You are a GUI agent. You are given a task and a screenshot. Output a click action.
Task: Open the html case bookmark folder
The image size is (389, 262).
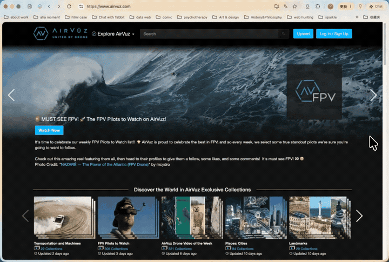[x=76, y=17]
